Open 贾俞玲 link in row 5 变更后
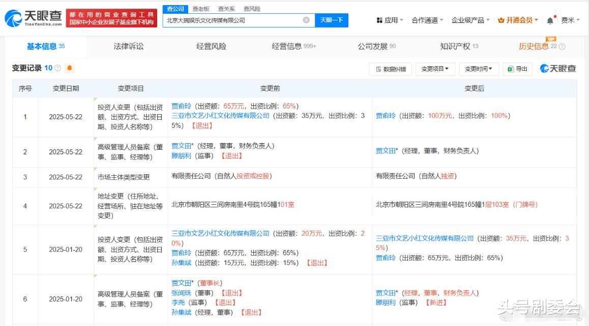589x326 pixels. [x=386, y=258]
